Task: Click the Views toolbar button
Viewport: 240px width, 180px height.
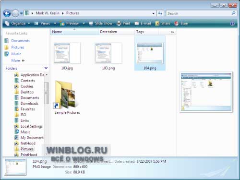Action: (43, 24)
